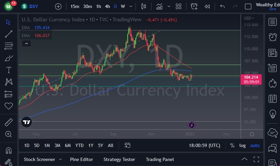Toggle percent scale mode
The width and height of the screenshot is (280, 166).
232,145
